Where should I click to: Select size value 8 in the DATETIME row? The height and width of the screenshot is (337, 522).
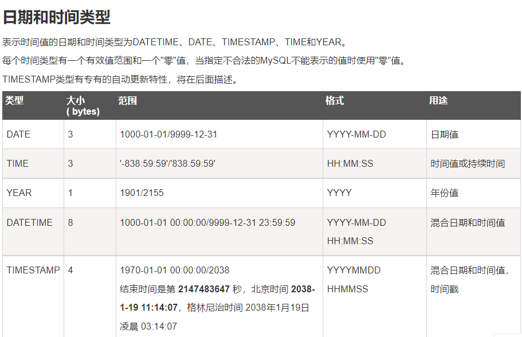70,222
